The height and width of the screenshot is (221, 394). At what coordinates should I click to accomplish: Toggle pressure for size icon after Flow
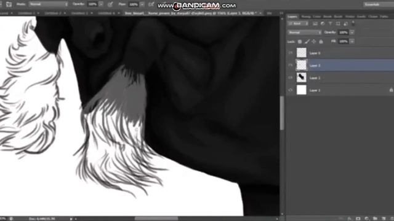pyautogui.click(x=151, y=4)
